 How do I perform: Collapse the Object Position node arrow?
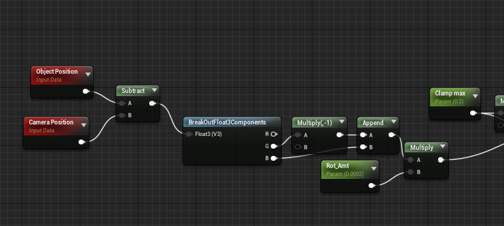click(88, 74)
